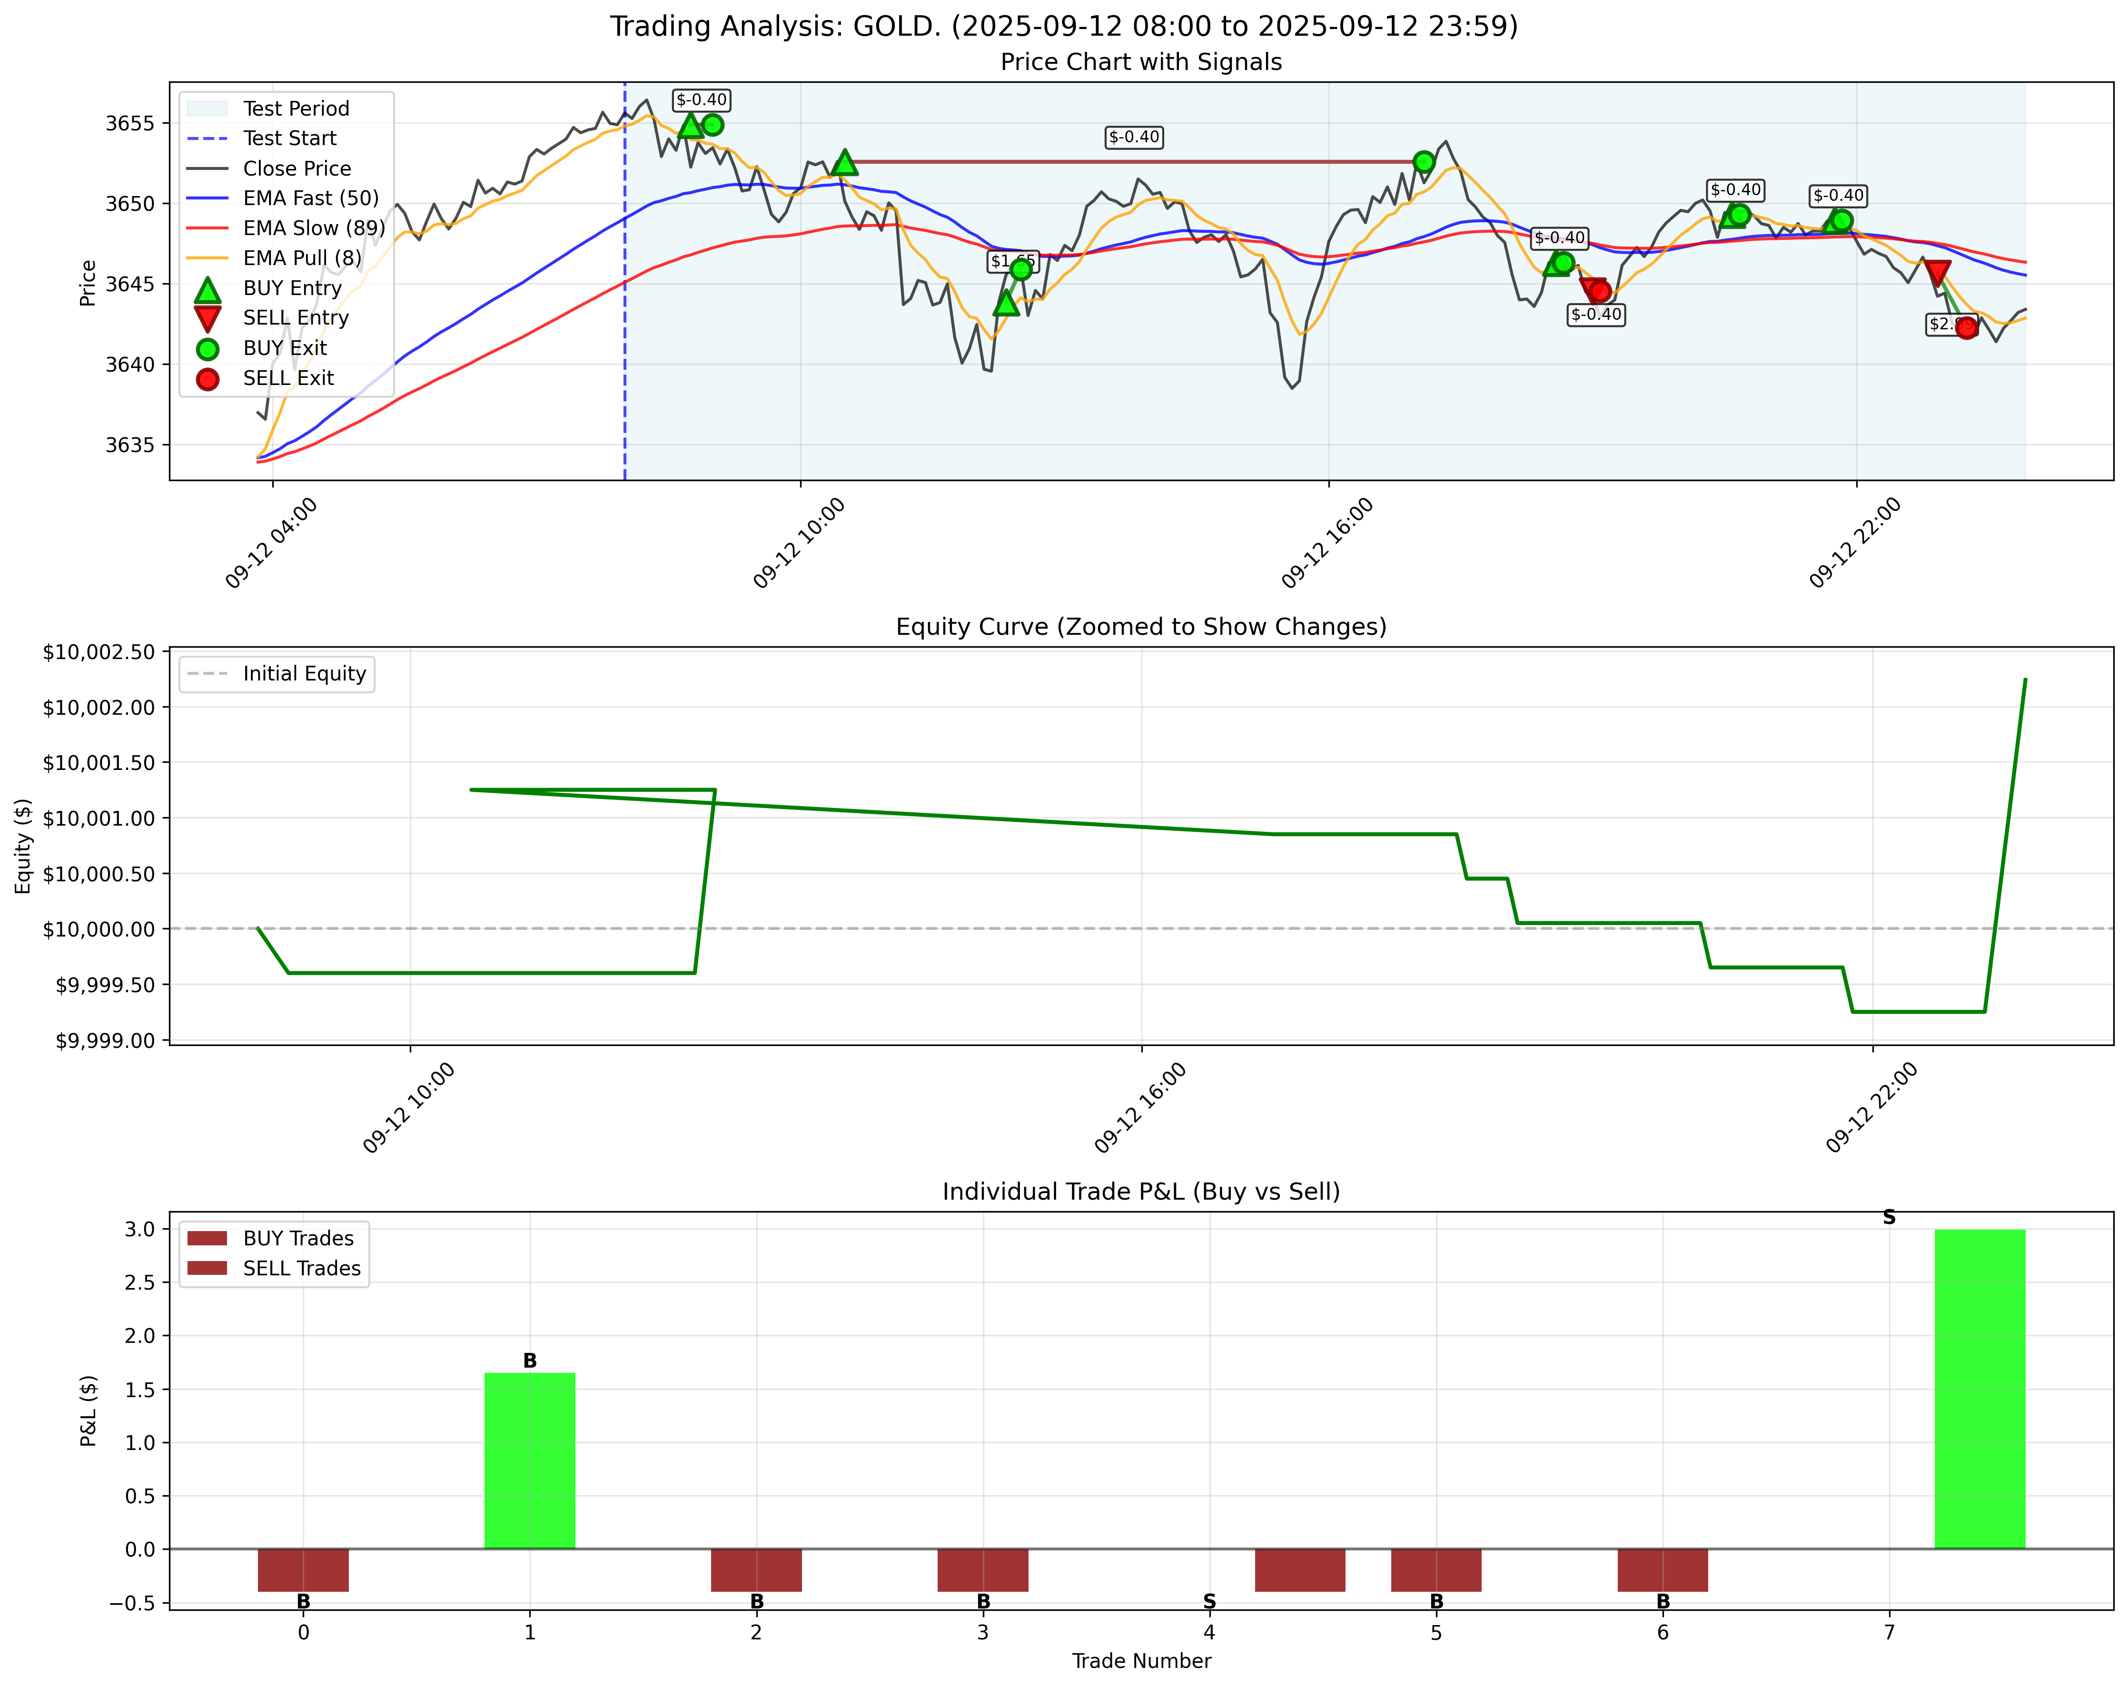Click the $1.65 price annotation label
2128x1686 pixels.
[1013, 260]
